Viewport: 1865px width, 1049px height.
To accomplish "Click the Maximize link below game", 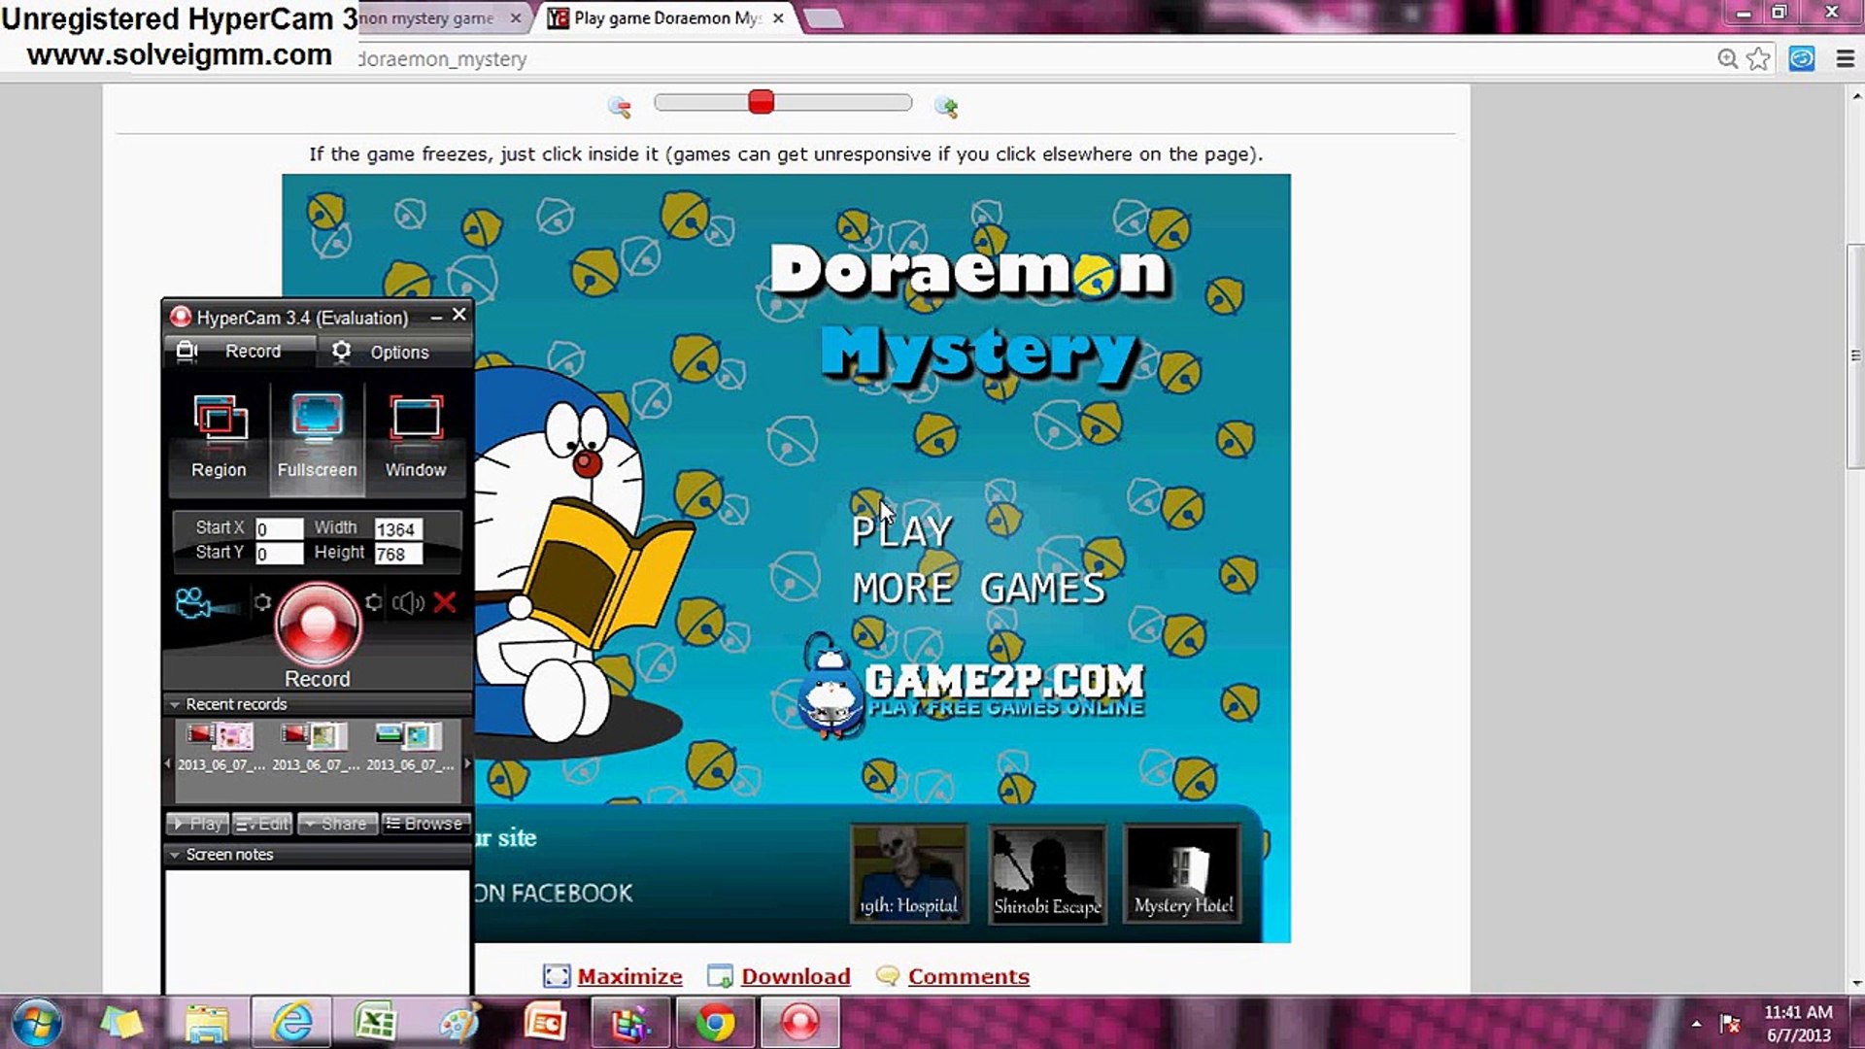I will click(629, 977).
